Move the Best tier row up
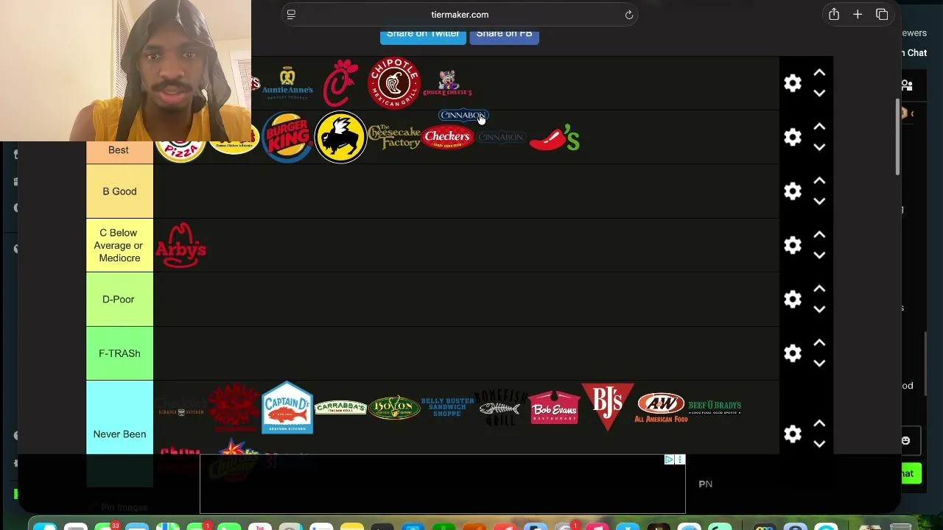 click(x=819, y=127)
